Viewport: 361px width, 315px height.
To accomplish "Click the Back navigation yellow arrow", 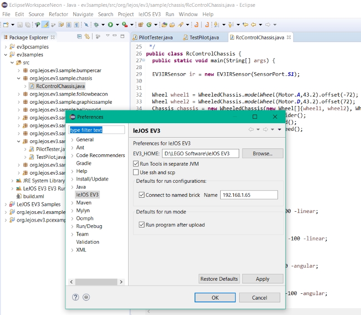I will click(254, 25).
